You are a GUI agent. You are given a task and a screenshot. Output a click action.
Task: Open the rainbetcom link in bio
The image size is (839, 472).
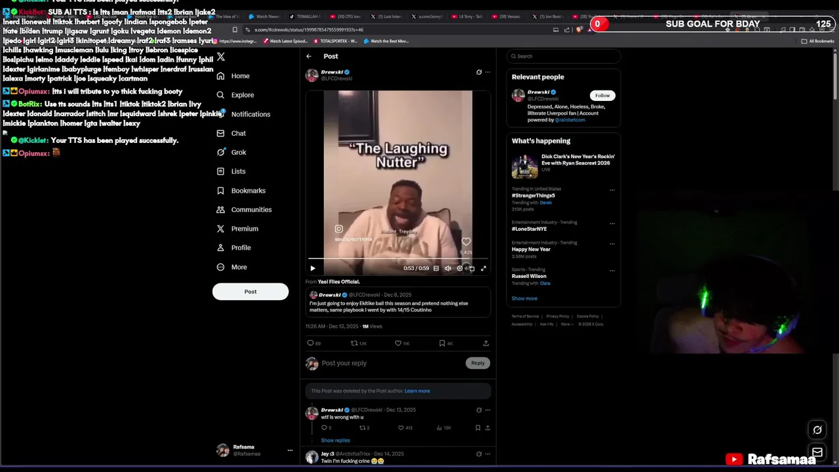(x=570, y=120)
